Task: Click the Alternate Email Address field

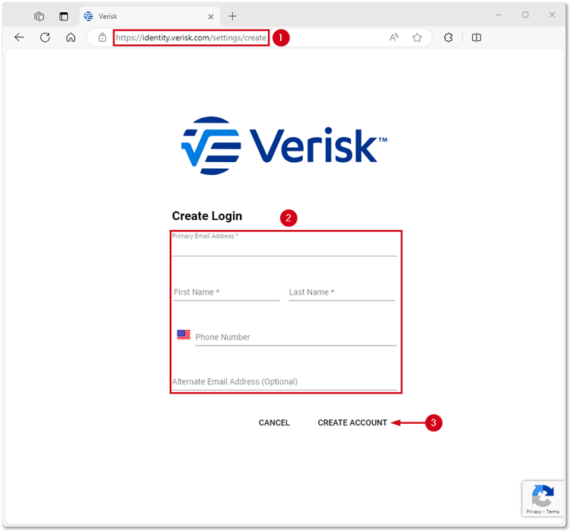Action: coord(285,382)
